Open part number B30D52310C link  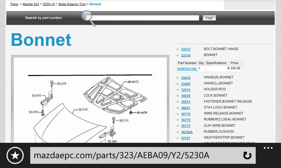tap(187, 69)
